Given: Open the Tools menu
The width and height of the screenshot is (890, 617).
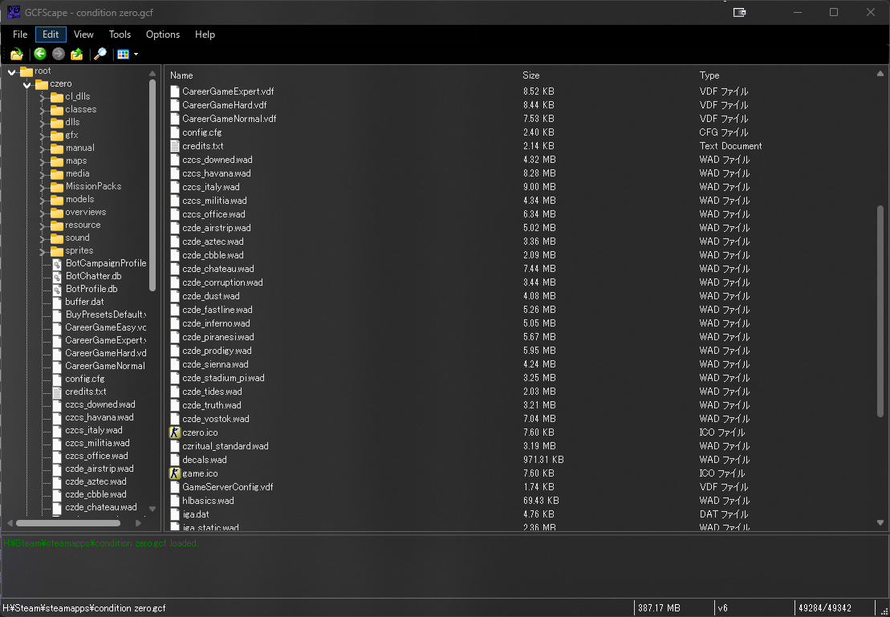Looking at the screenshot, I should click(x=120, y=35).
